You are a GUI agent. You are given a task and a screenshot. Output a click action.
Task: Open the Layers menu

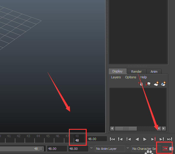click(x=116, y=77)
